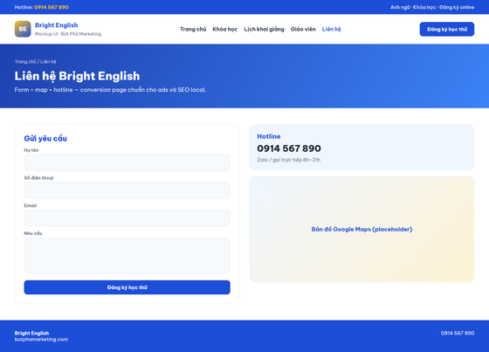Click the phone number in the footer

[458, 333]
